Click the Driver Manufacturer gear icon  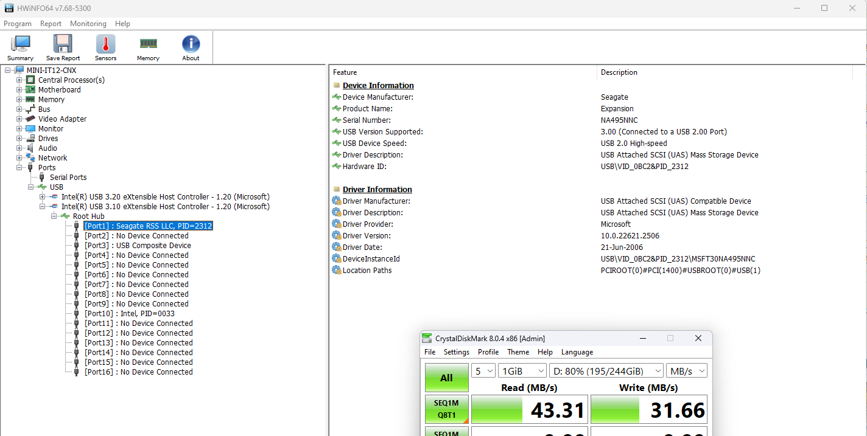coord(336,201)
